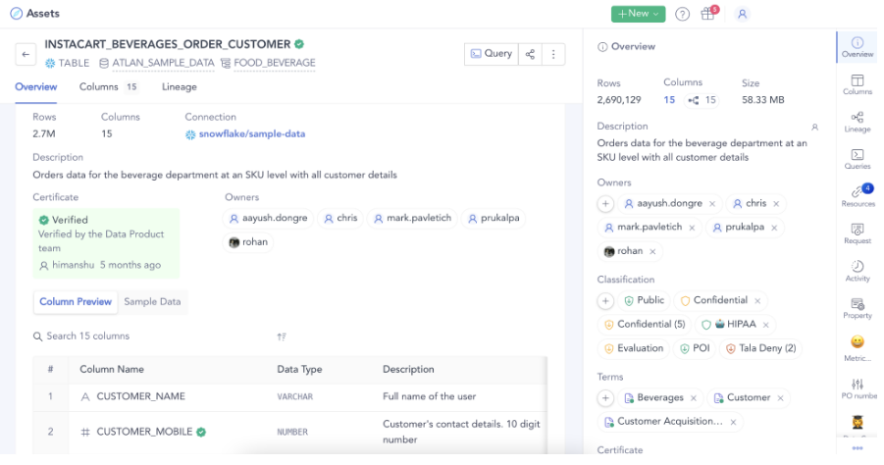The height and width of the screenshot is (465, 884).
Task: Go back using the arrow button
Action: pos(26,54)
